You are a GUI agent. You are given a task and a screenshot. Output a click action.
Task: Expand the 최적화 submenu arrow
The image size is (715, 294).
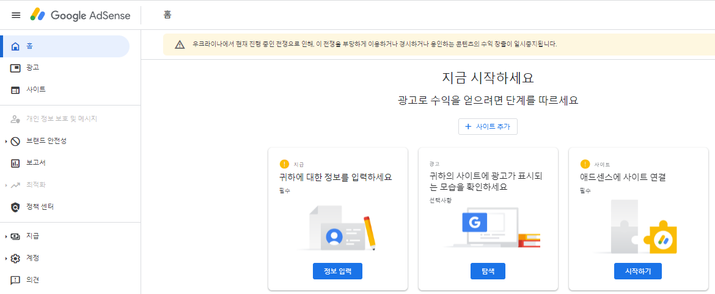(6, 185)
